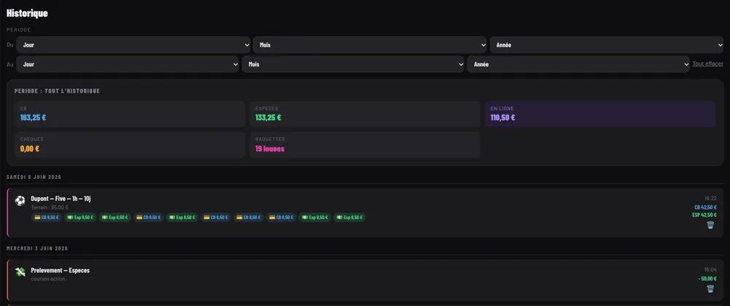This screenshot has width=730, height=306.
Task: Click the 'PERIODE : TOUT L'HISTORIQUE' label
Action: tap(57, 91)
